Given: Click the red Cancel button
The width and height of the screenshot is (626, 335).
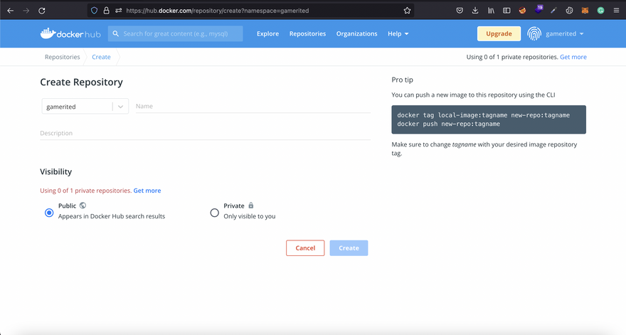Looking at the screenshot, I should point(305,248).
